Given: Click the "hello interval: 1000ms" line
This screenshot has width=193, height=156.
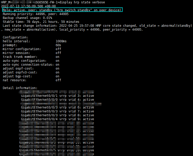Looking at the screenshot, I should click(x=35, y=41).
